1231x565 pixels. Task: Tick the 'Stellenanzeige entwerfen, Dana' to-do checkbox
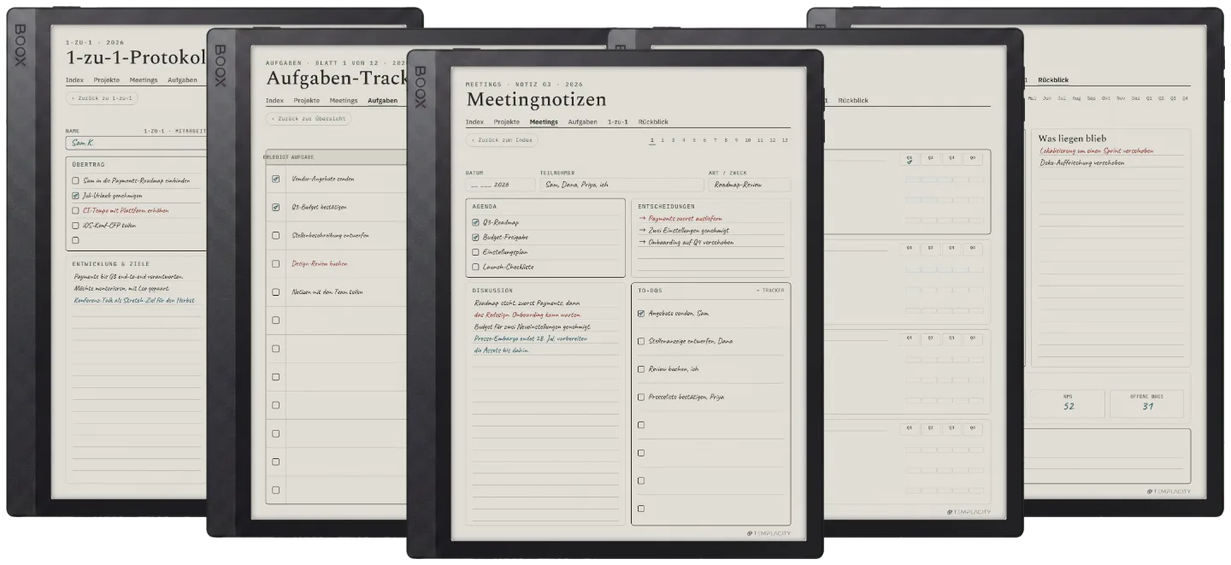pyautogui.click(x=641, y=341)
